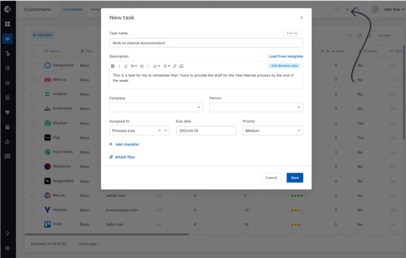
Task: Check the Voyager row checkbox
Action: click(33, 210)
